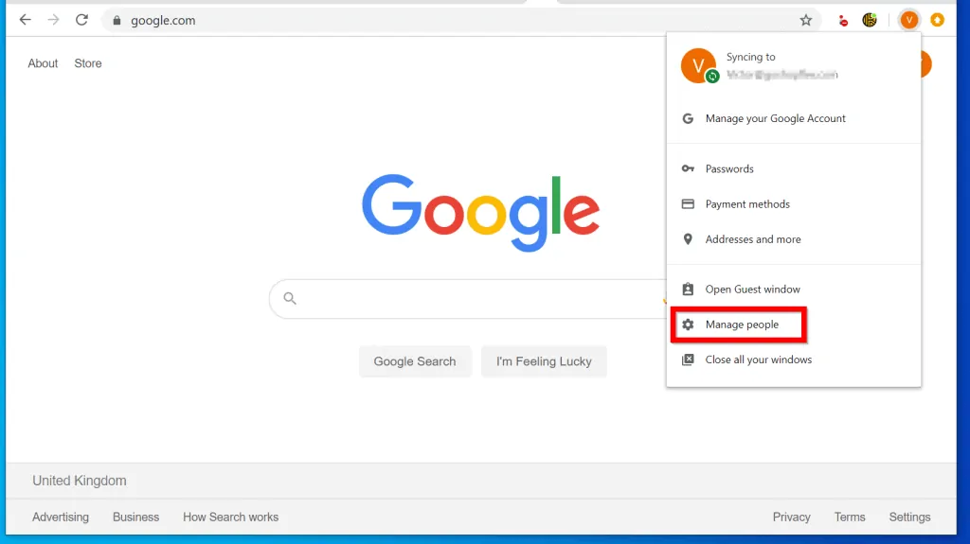
Task: Click the close-windows icon in menu
Action: coord(688,360)
